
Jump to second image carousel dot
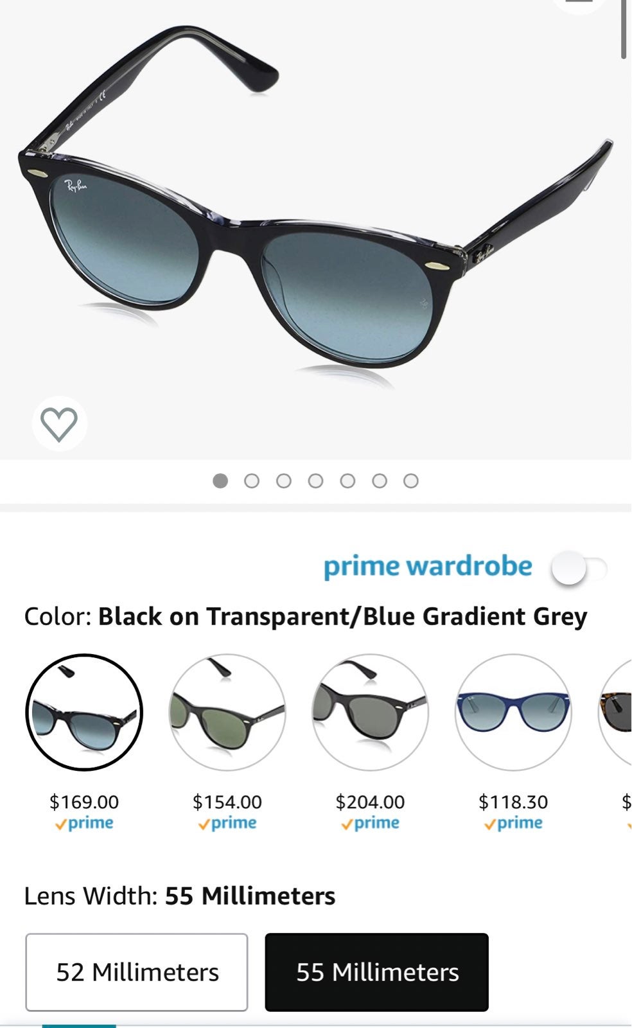(x=252, y=481)
